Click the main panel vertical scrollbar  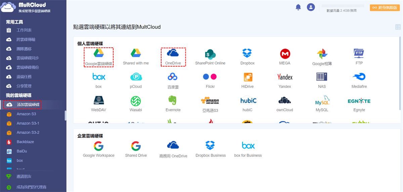400,73
